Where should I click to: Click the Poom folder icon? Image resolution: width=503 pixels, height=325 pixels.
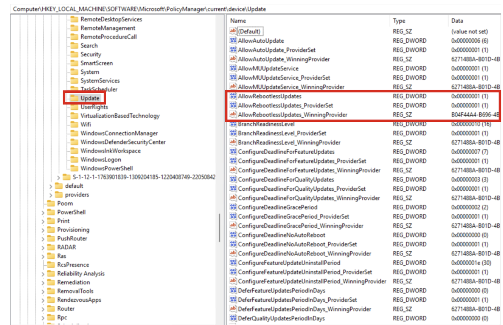click(x=51, y=203)
